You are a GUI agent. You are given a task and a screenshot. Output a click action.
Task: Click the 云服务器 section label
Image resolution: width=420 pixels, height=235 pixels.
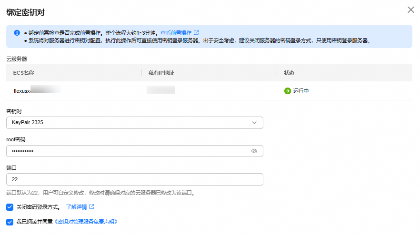pyautogui.click(x=17, y=59)
